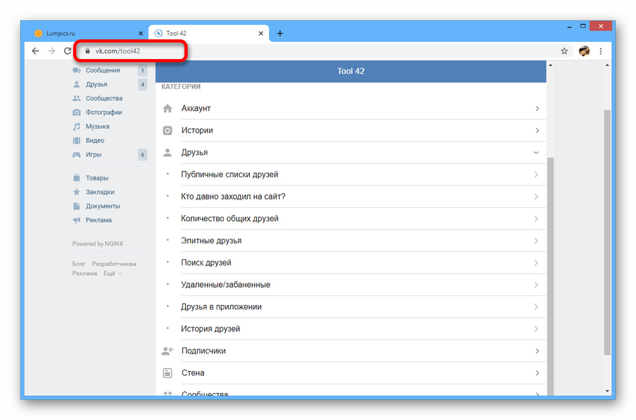
Task: Click the shopping bag icon next to Товары
Action: [76, 178]
